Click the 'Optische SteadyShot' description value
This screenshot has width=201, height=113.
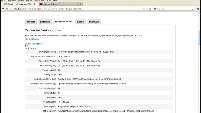92,84
